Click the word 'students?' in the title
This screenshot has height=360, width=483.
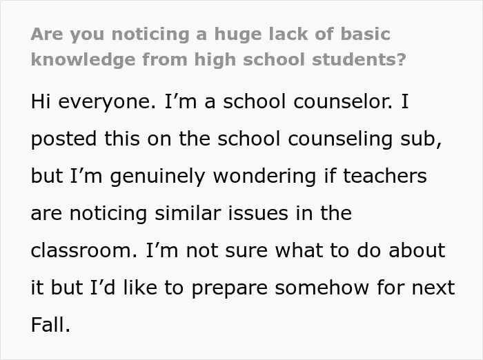coord(359,59)
